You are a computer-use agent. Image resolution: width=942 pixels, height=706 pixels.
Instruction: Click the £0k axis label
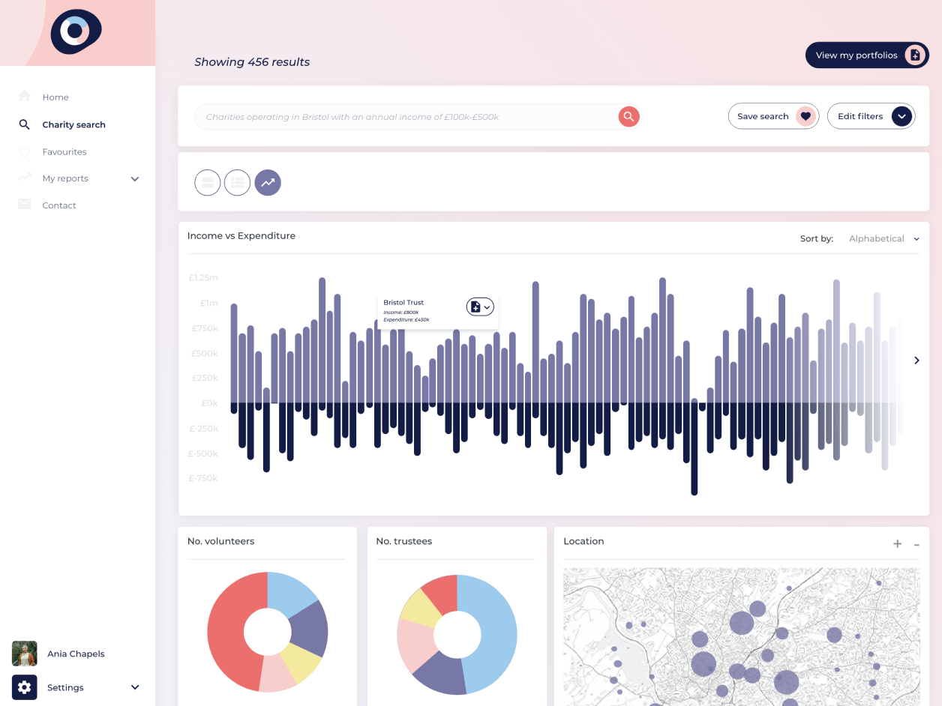[x=209, y=403]
